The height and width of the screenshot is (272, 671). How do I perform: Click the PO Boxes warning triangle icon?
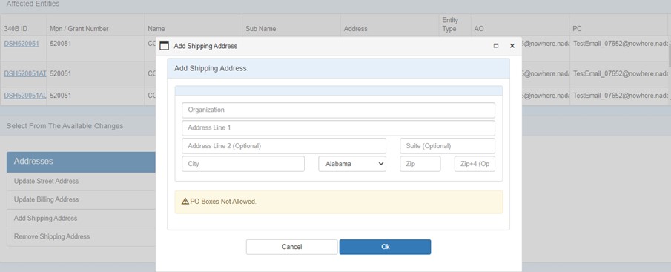185,201
